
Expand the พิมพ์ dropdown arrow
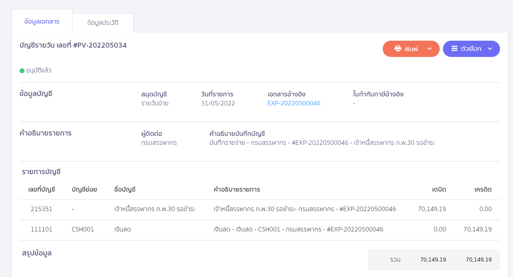(x=429, y=49)
